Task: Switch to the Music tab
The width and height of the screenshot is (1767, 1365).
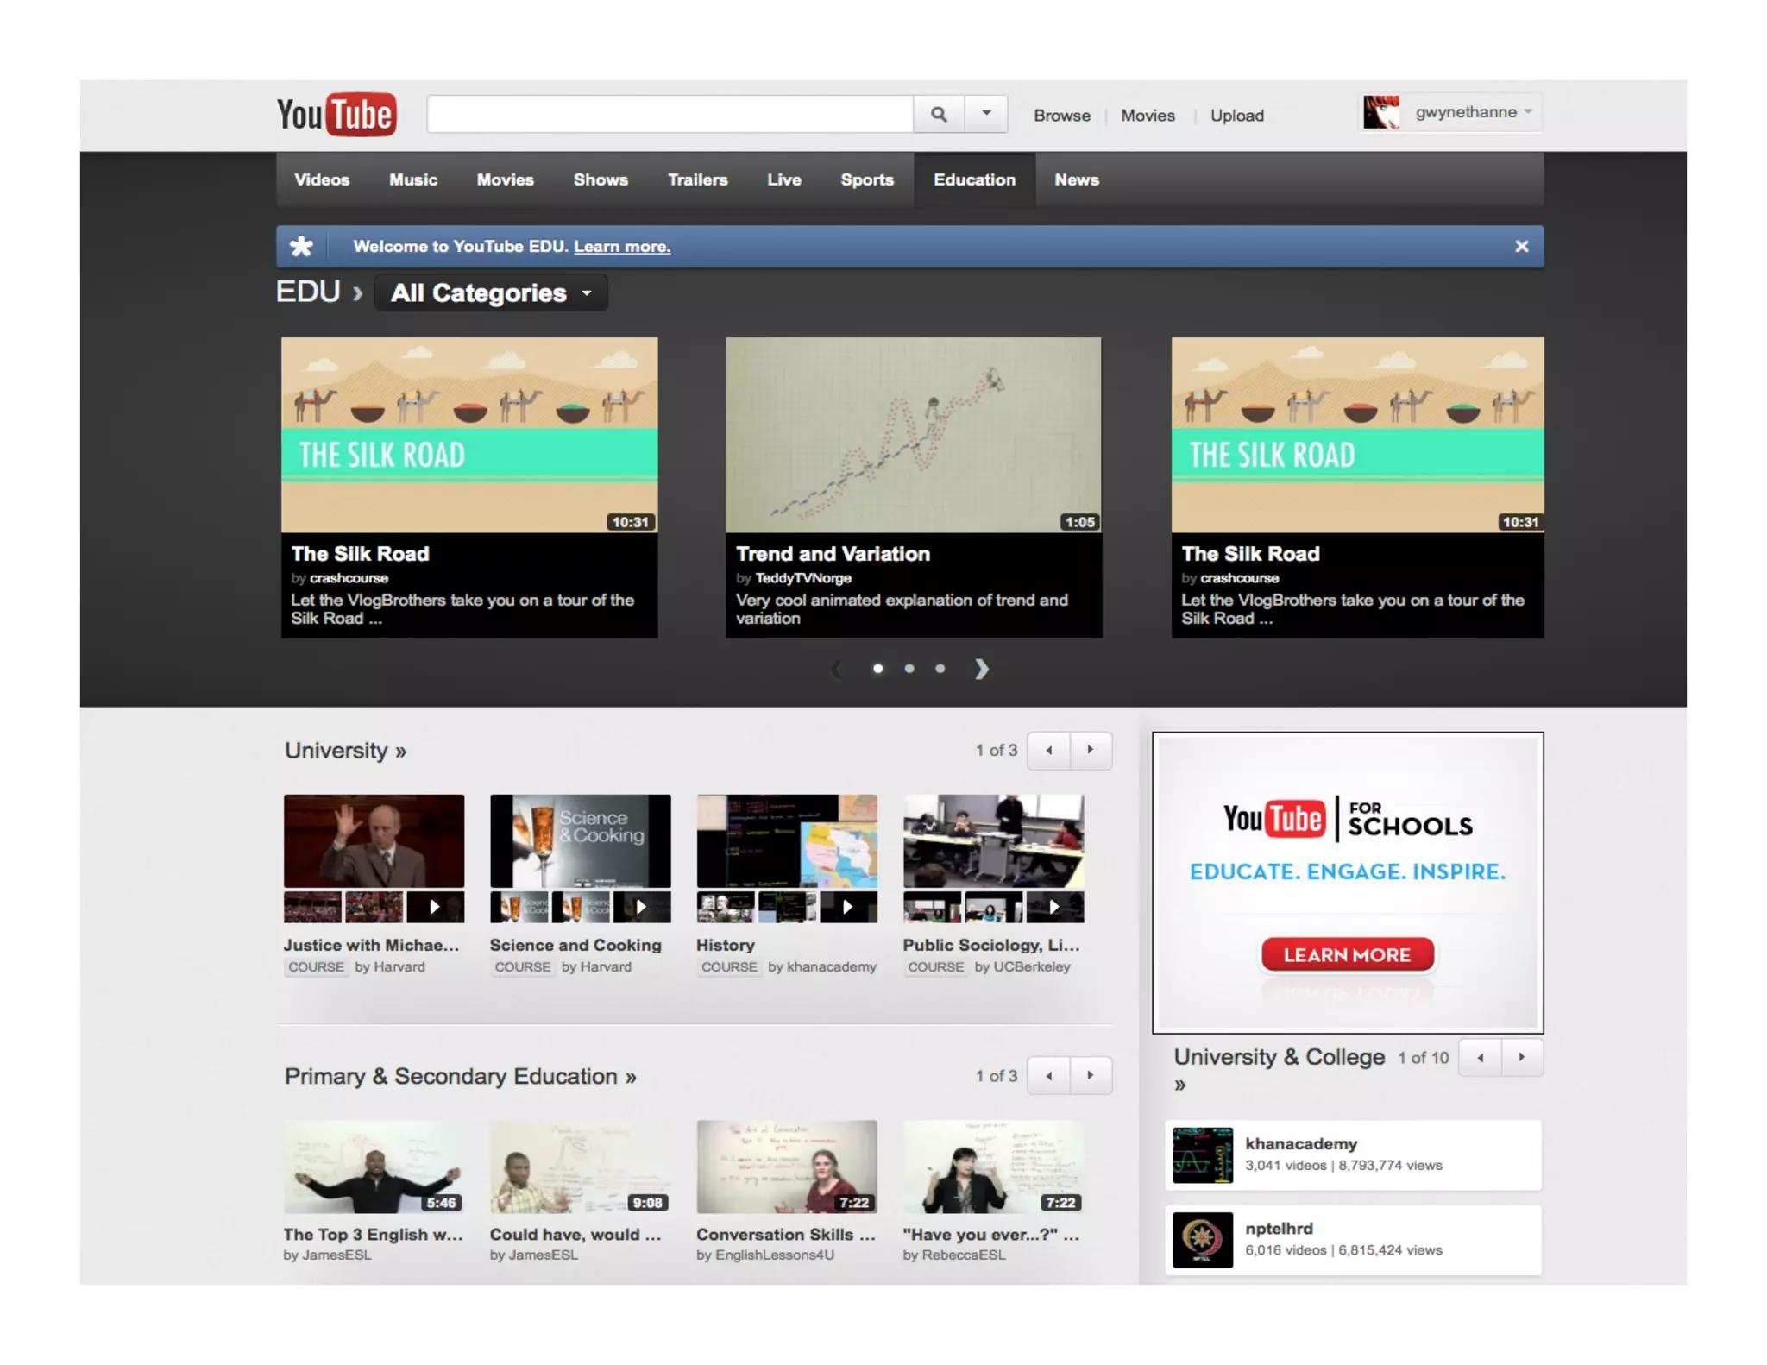Action: pos(412,180)
